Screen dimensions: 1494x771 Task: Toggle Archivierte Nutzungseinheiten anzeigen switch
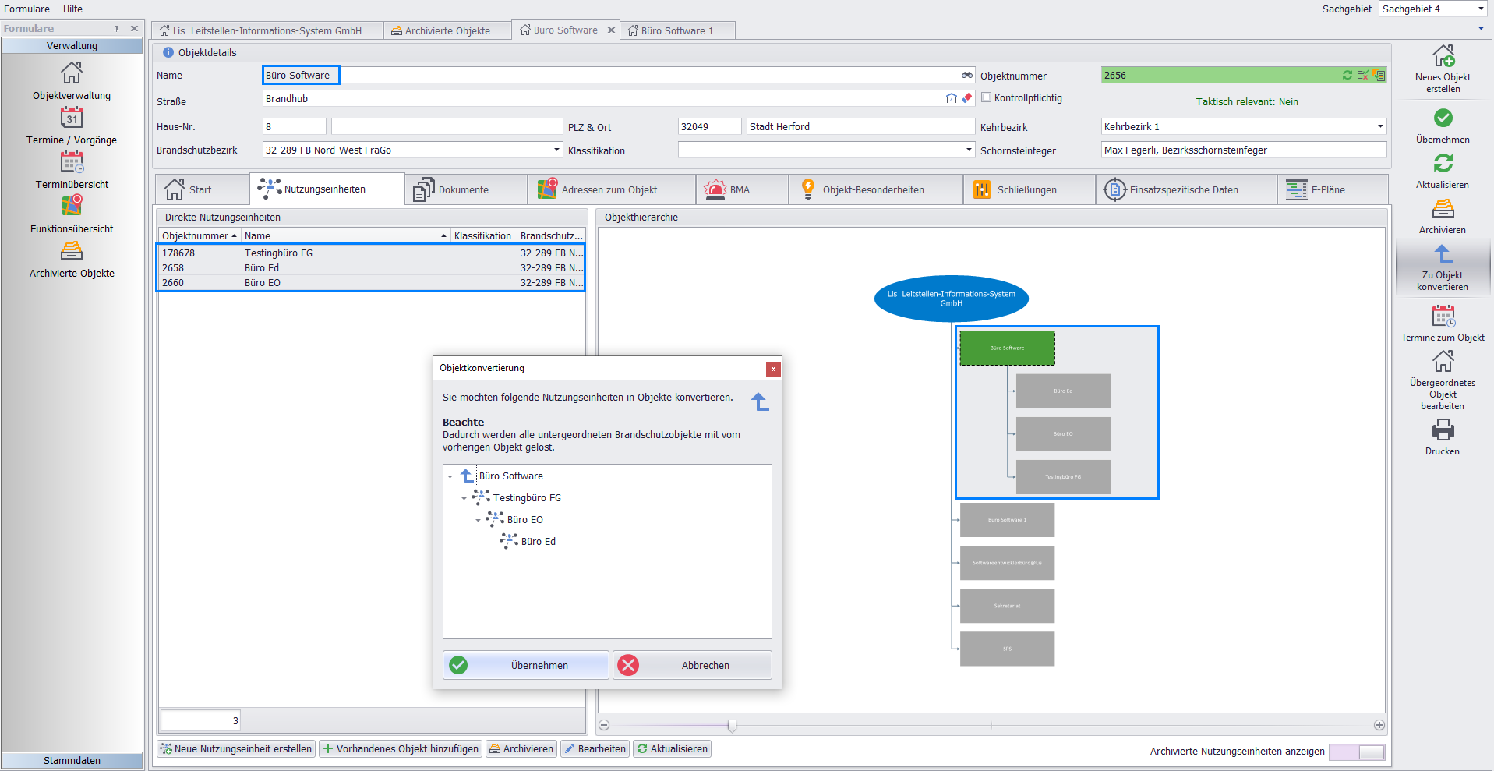point(1357,752)
